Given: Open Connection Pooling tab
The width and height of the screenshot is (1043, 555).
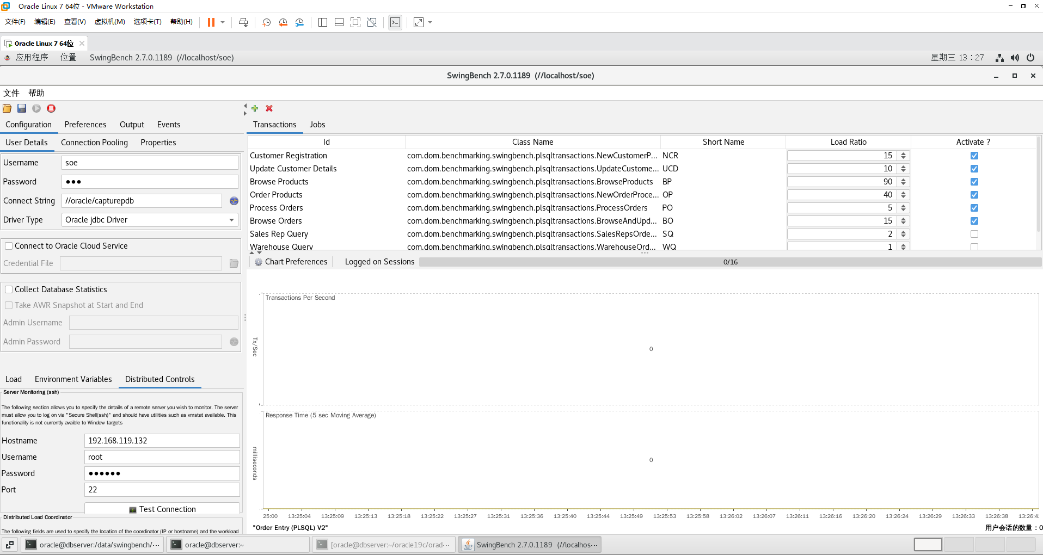Looking at the screenshot, I should (x=94, y=143).
